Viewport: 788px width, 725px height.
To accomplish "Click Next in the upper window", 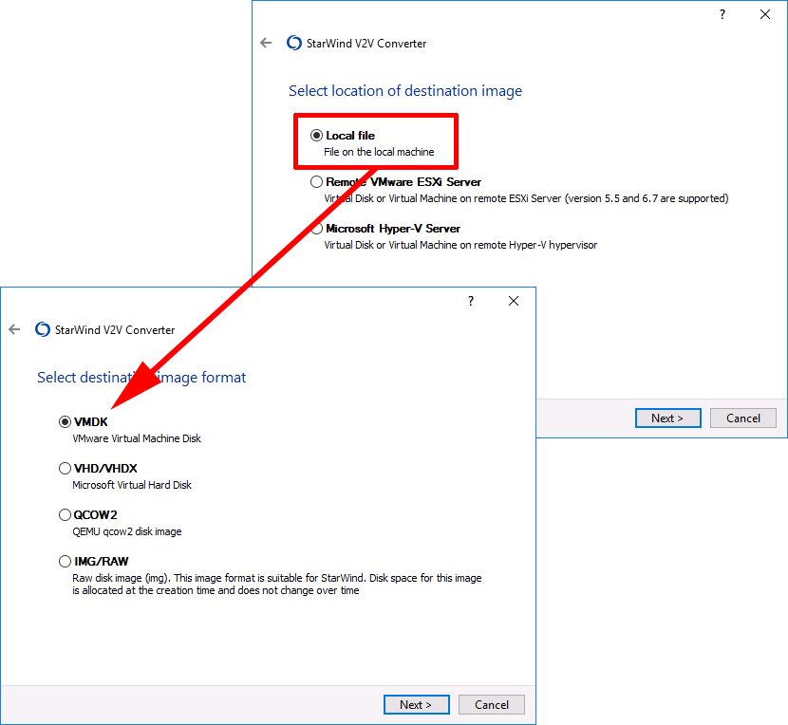I will tap(667, 418).
